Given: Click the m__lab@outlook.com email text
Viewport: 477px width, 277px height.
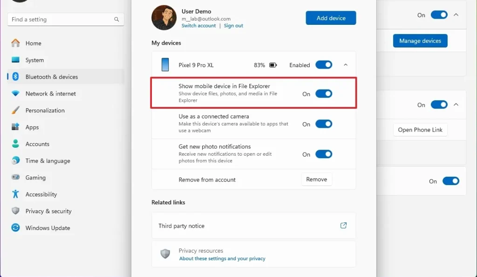Looking at the screenshot, I should [206, 19].
